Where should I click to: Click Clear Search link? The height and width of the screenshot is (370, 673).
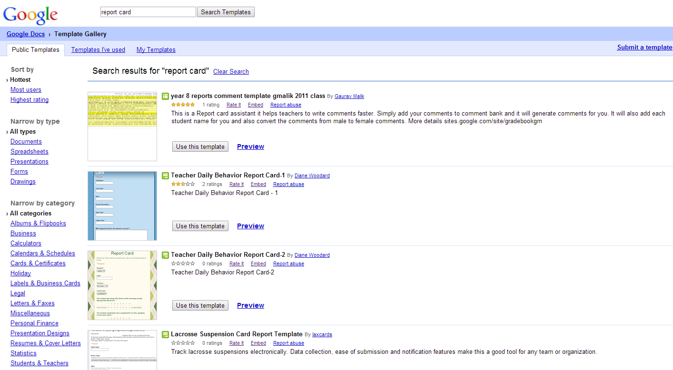231,71
